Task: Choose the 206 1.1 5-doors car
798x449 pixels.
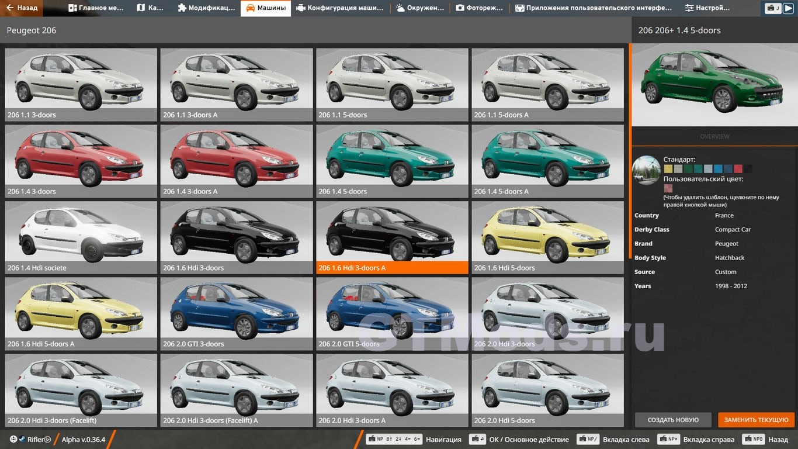Action: point(392,84)
